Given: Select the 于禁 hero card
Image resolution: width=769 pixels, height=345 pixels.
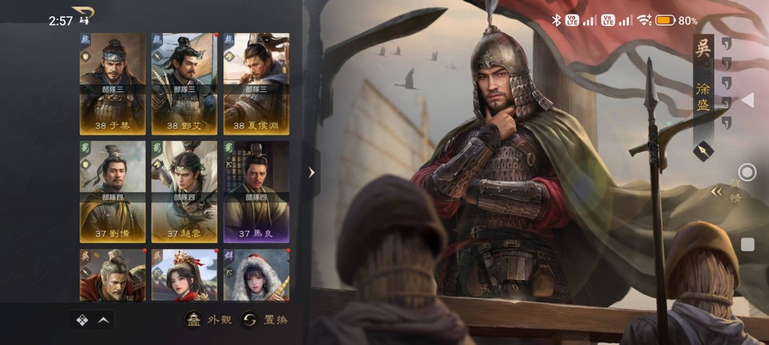Looking at the screenshot, I should 113,83.
